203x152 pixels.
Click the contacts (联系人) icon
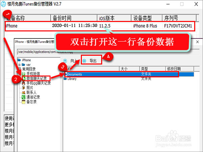(23, 93)
